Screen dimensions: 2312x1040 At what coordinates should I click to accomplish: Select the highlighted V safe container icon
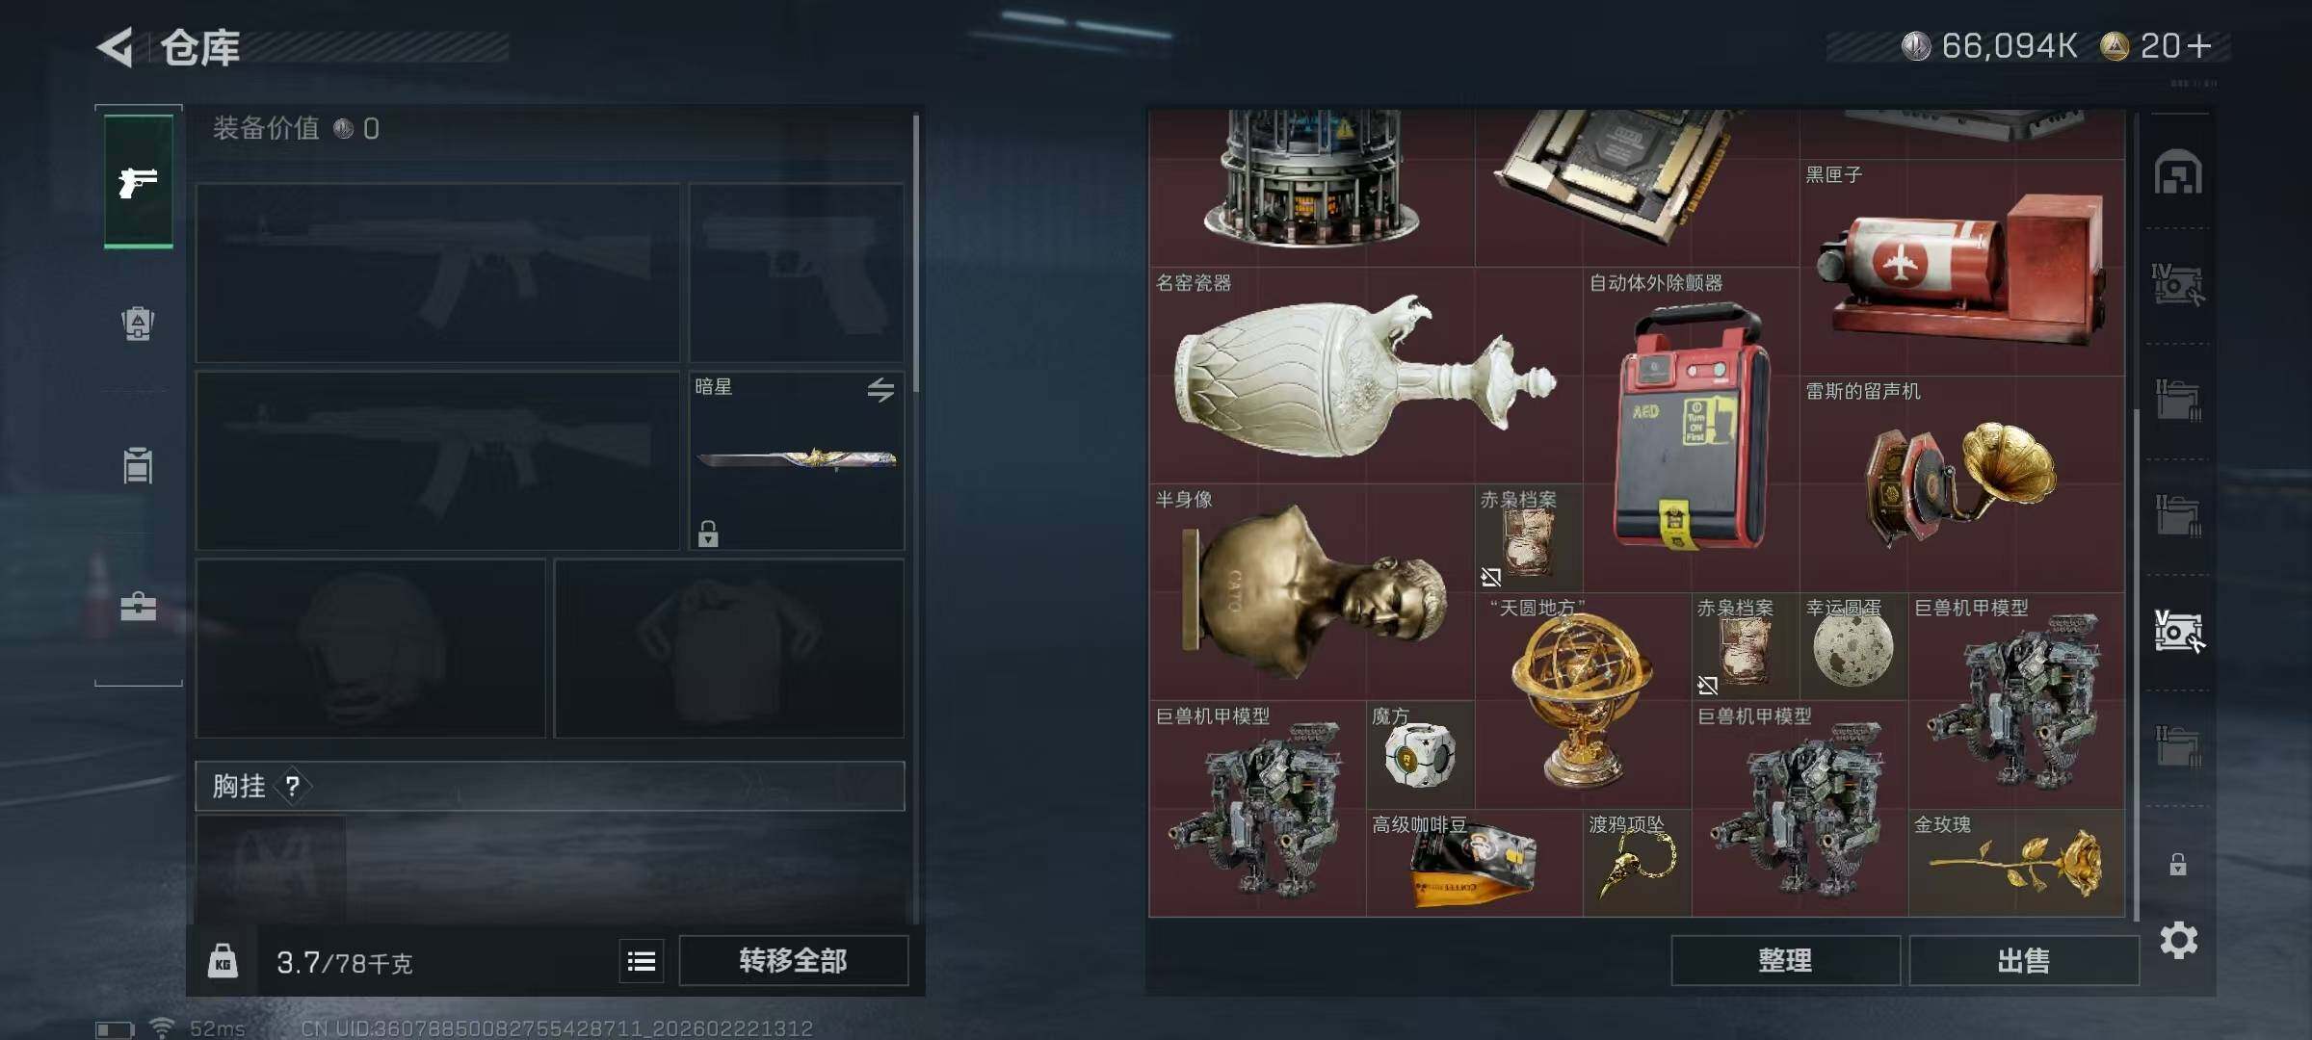[2178, 632]
